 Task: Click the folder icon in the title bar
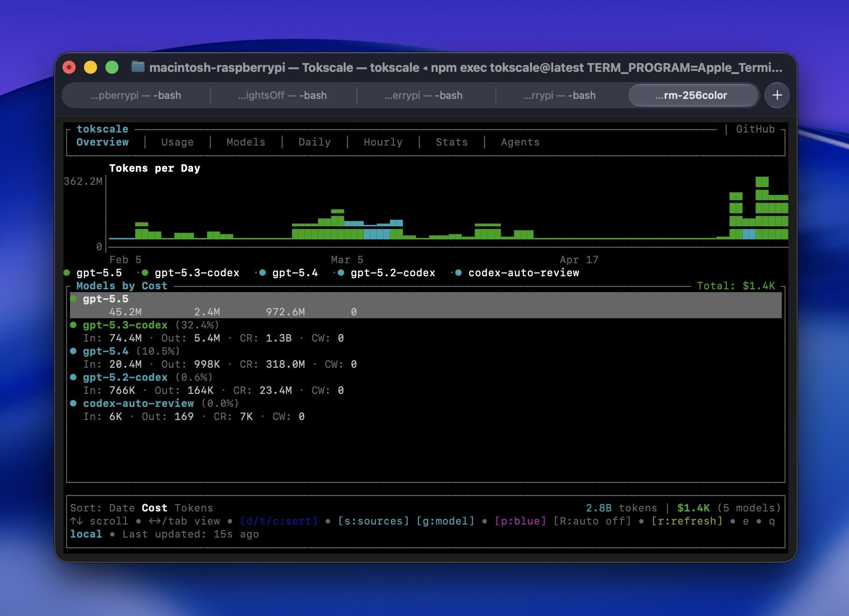coord(138,67)
